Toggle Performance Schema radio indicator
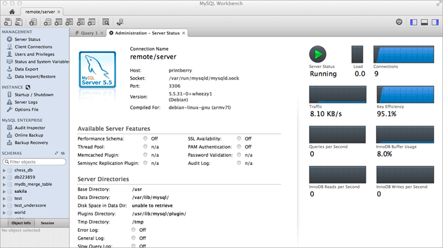This screenshot has height=248, width=443. (x=145, y=138)
